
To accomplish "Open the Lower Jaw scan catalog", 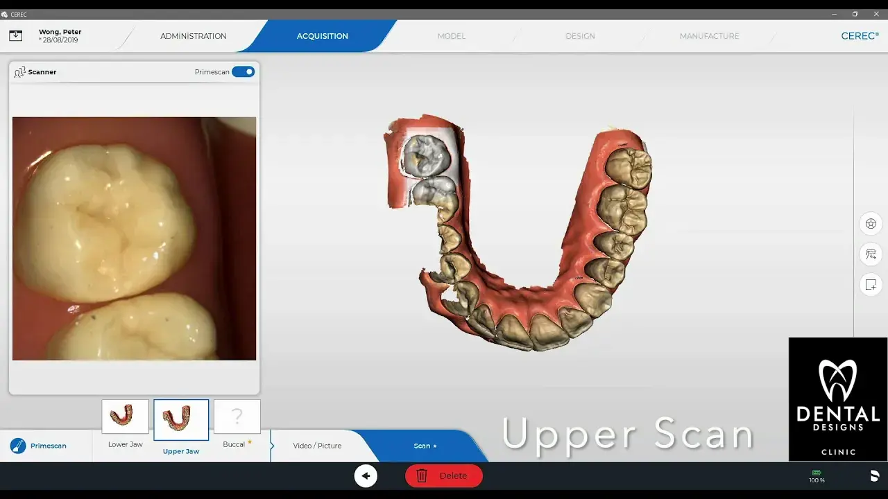I will pyautogui.click(x=125, y=416).
